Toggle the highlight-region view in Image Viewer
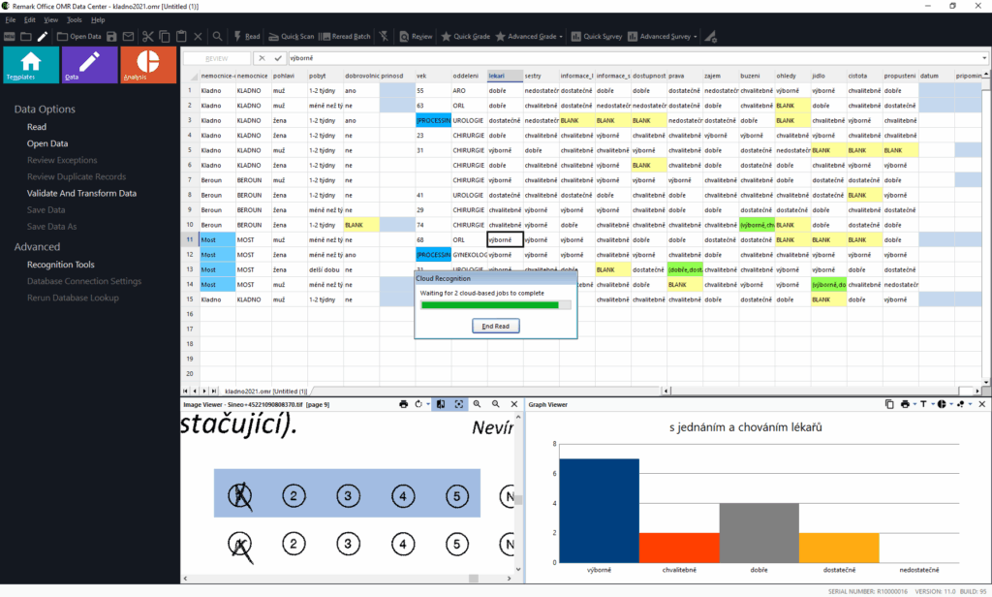 440,404
